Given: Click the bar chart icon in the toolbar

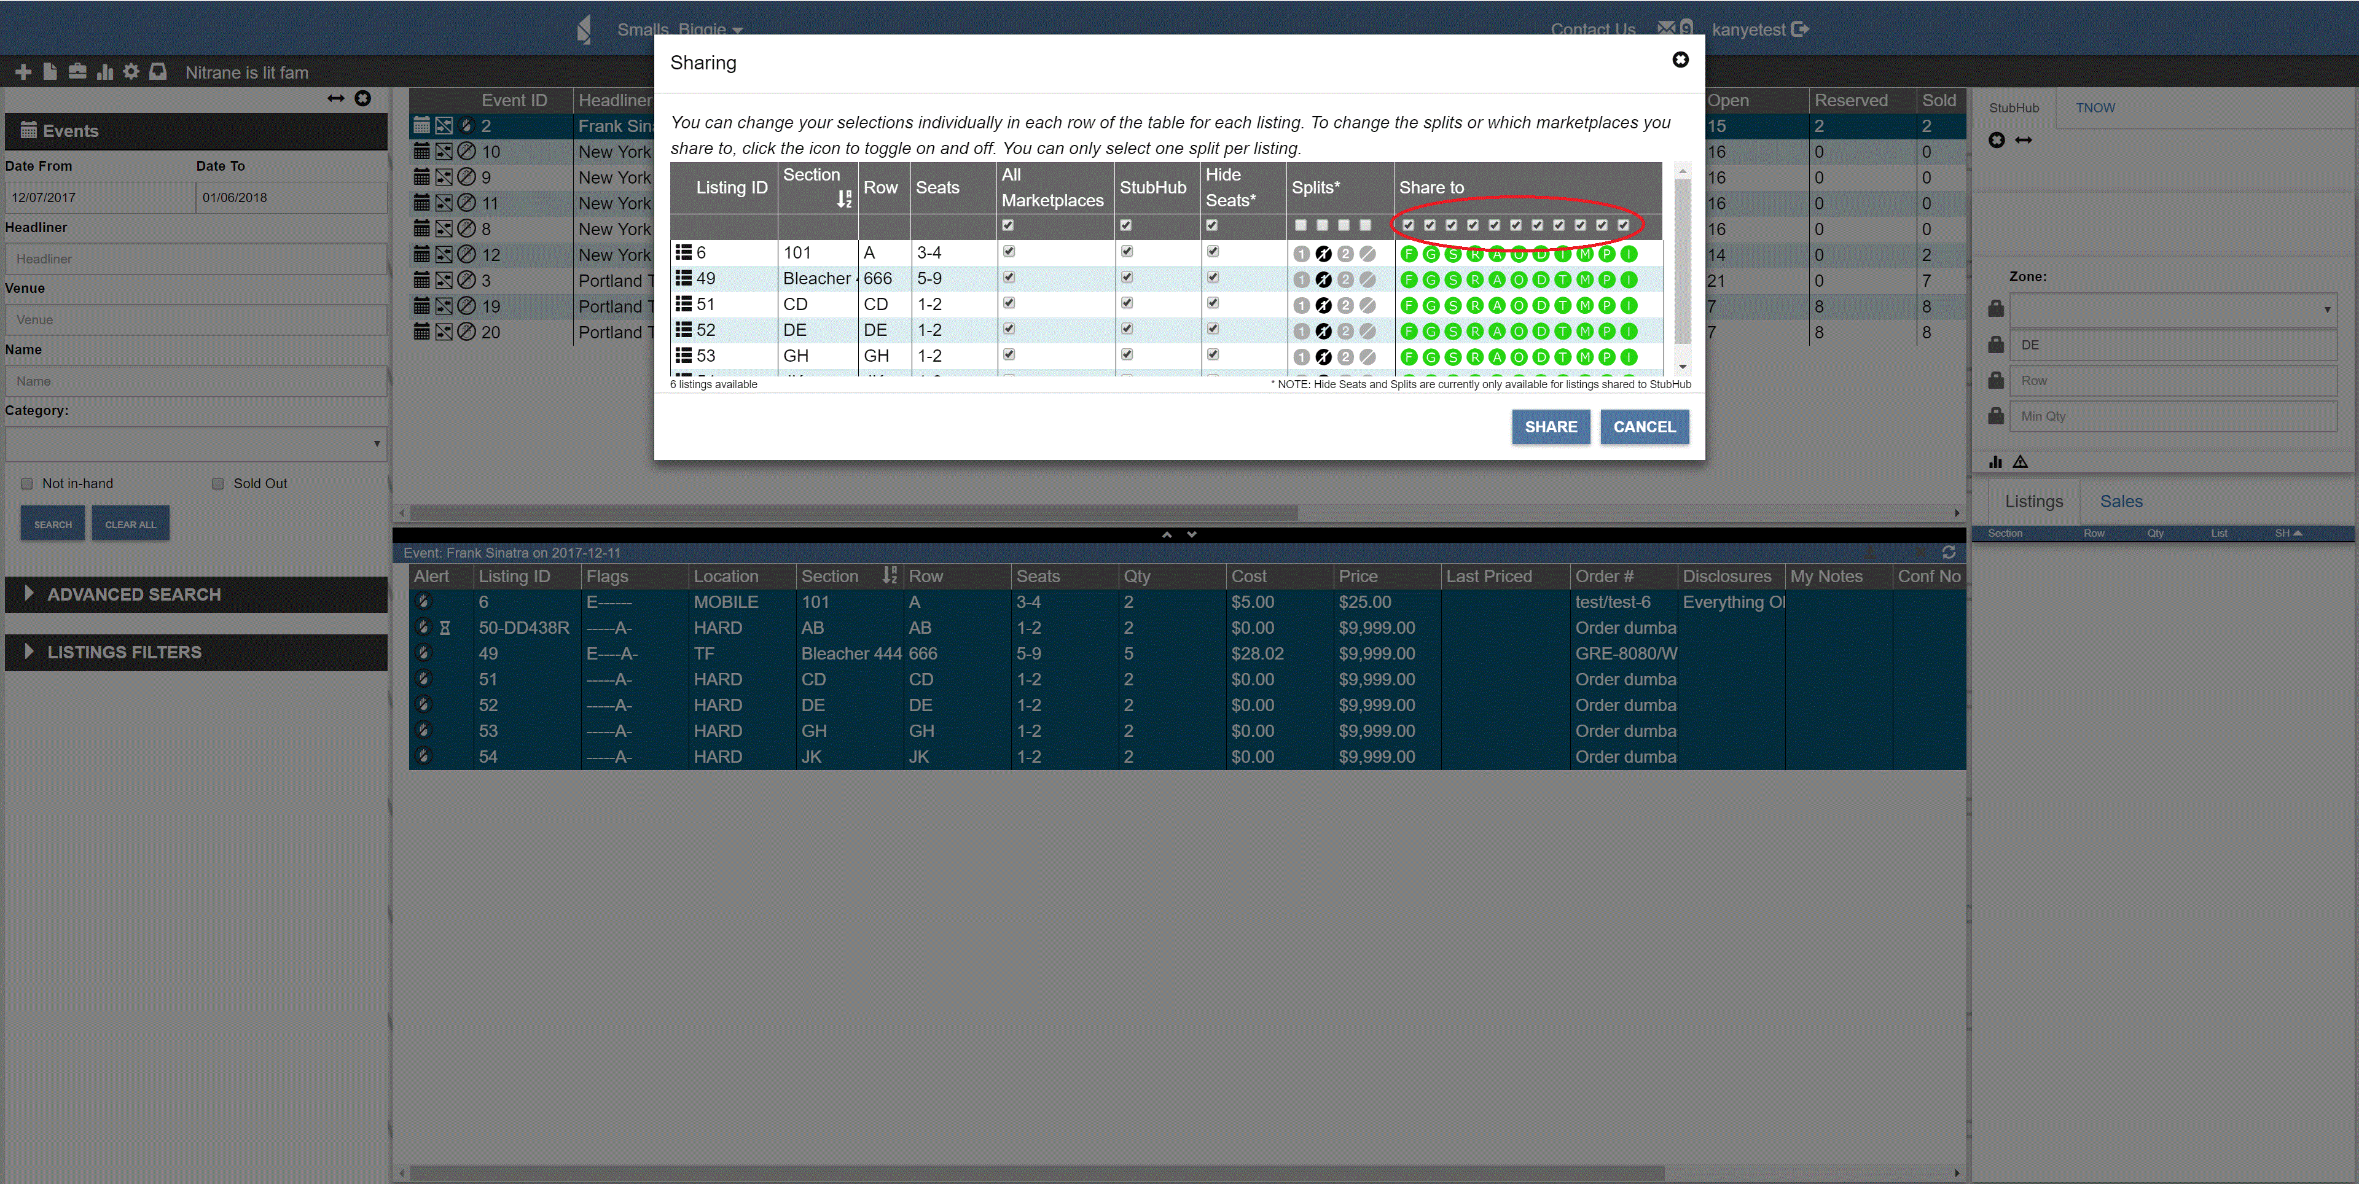Looking at the screenshot, I should coord(104,71).
